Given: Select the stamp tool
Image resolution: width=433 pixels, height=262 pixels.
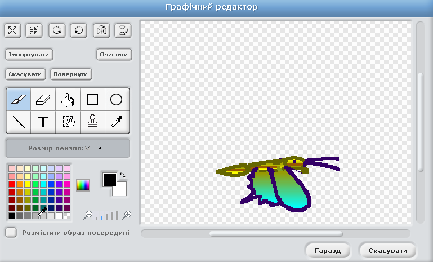Looking at the screenshot, I should click(92, 122).
